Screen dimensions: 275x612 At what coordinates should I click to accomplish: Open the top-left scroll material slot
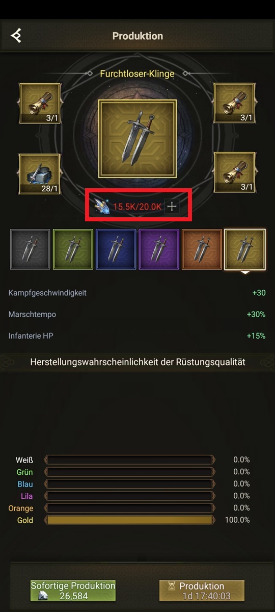(40, 104)
